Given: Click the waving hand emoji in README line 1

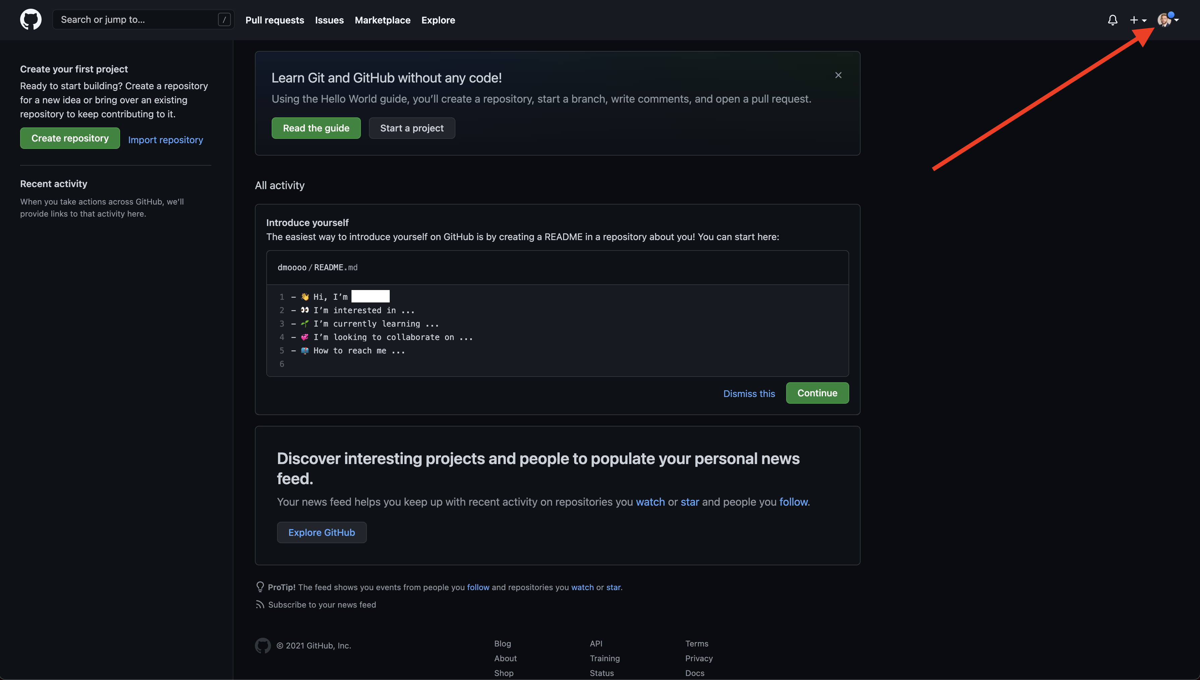Looking at the screenshot, I should pos(305,296).
